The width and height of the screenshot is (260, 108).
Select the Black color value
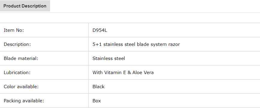[98, 87]
